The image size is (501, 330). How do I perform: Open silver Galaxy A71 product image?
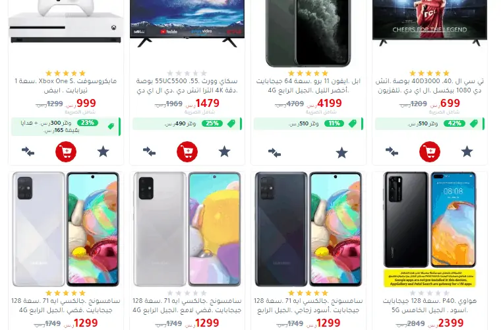66,229
